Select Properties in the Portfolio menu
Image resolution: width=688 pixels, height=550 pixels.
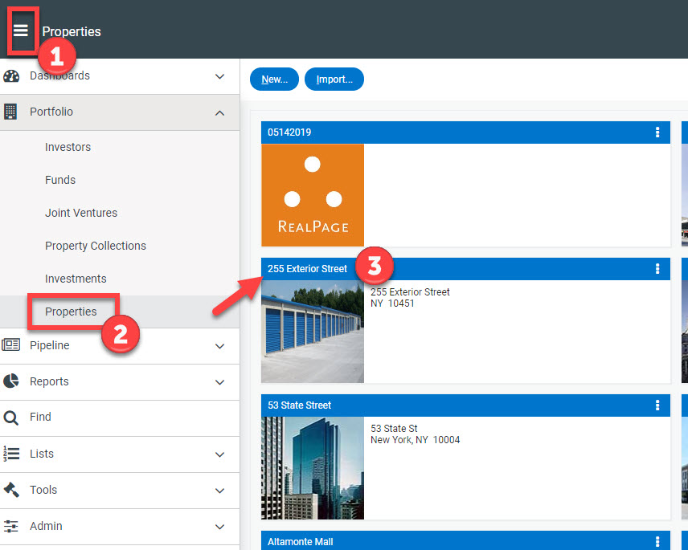point(72,312)
